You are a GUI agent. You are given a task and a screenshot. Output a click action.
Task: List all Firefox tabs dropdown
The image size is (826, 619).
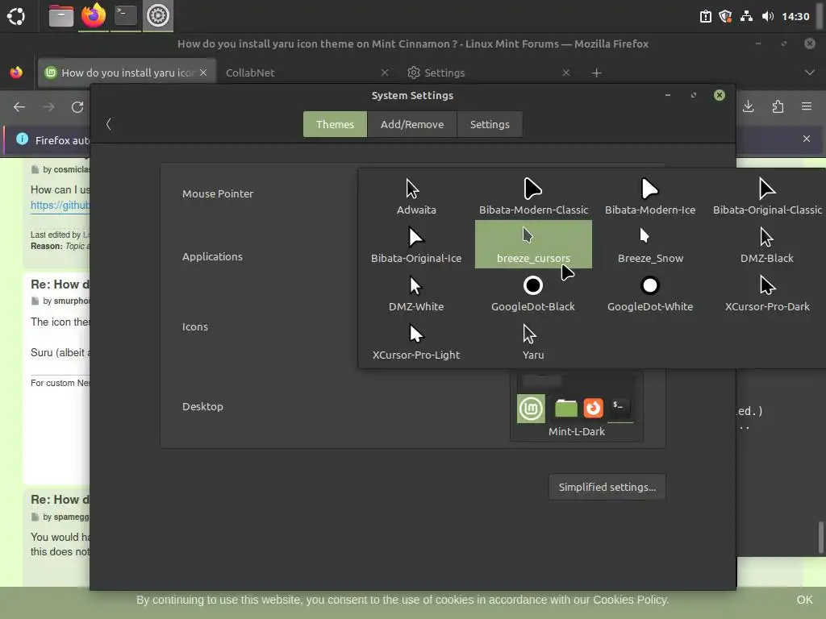[x=810, y=73]
